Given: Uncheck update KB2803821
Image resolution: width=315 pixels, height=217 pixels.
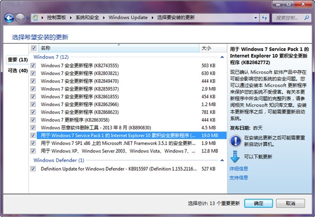Looking at the screenshot, I should 33,73.
